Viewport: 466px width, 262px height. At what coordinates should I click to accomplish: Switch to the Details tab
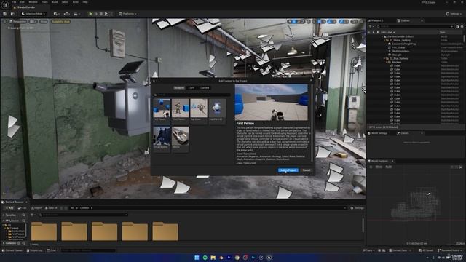click(x=405, y=133)
